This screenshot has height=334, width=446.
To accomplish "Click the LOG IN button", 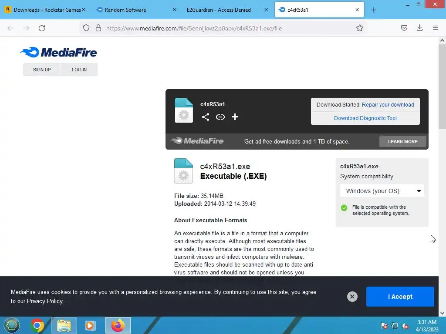I will [79, 70].
